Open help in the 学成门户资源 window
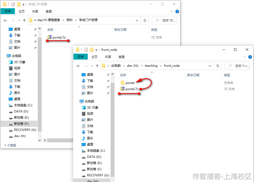The height and width of the screenshot is (182, 254). 177,11
